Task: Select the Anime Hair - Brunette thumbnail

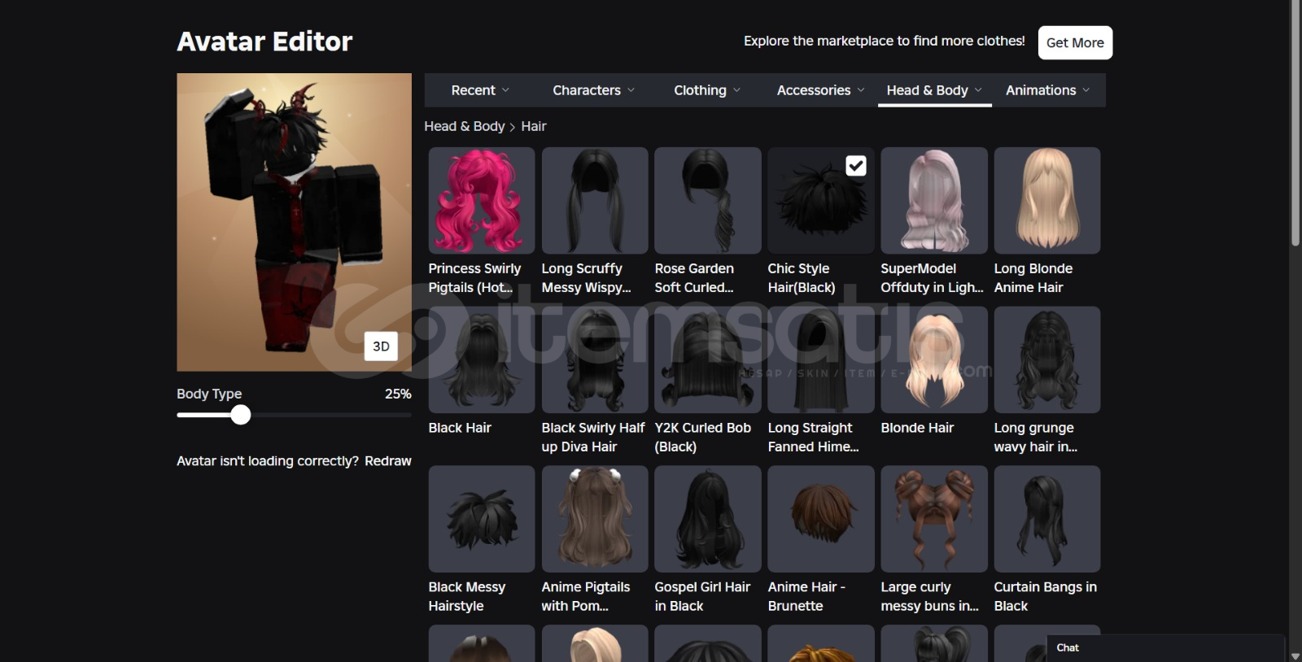Action: (x=820, y=519)
